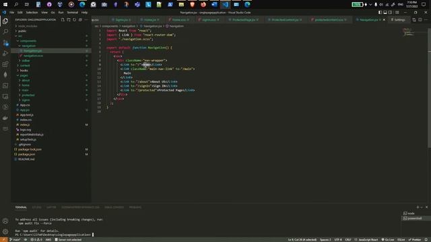
Task: Open the File menu
Action: 12,12
